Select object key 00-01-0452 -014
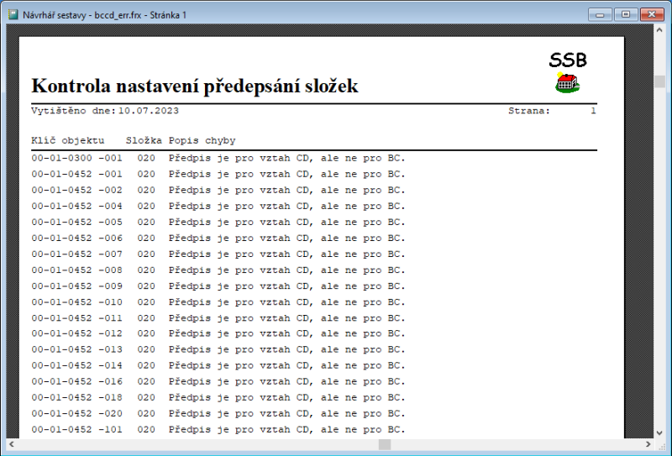 click(76, 365)
